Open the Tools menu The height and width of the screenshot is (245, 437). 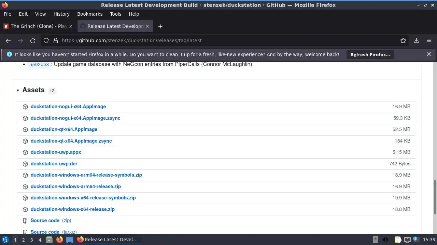(x=115, y=14)
